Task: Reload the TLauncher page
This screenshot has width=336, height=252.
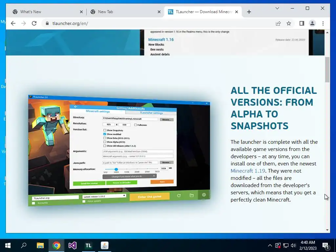Action: [x=34, y=23]
